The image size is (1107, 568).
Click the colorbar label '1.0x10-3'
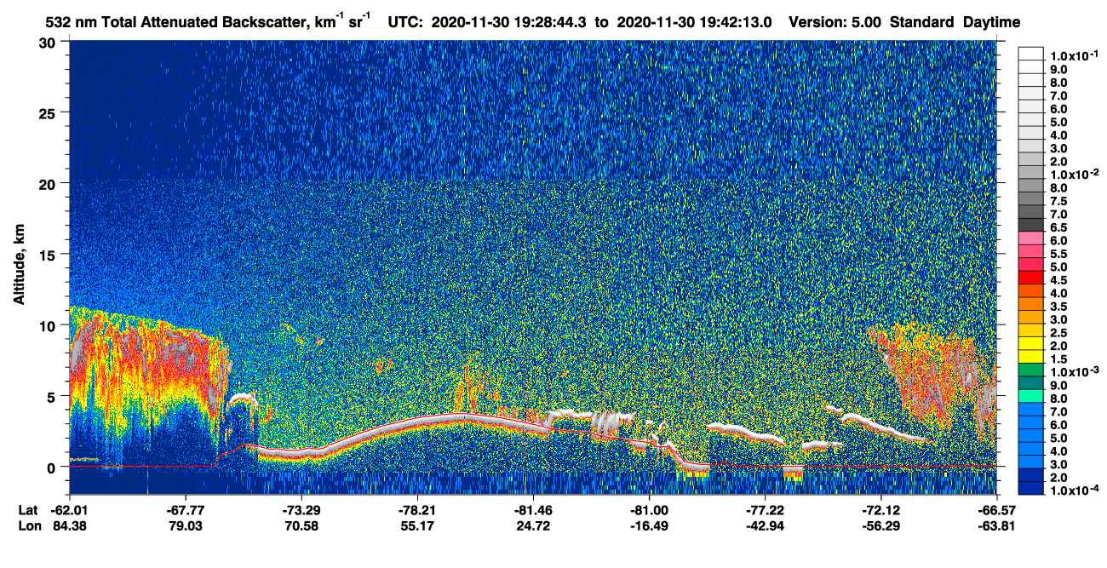(1074, 370)
